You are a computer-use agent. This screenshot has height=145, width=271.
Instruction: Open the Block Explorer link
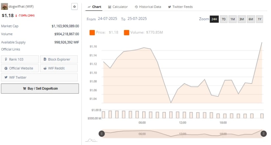pyautogui.click(x=59, y=60)
